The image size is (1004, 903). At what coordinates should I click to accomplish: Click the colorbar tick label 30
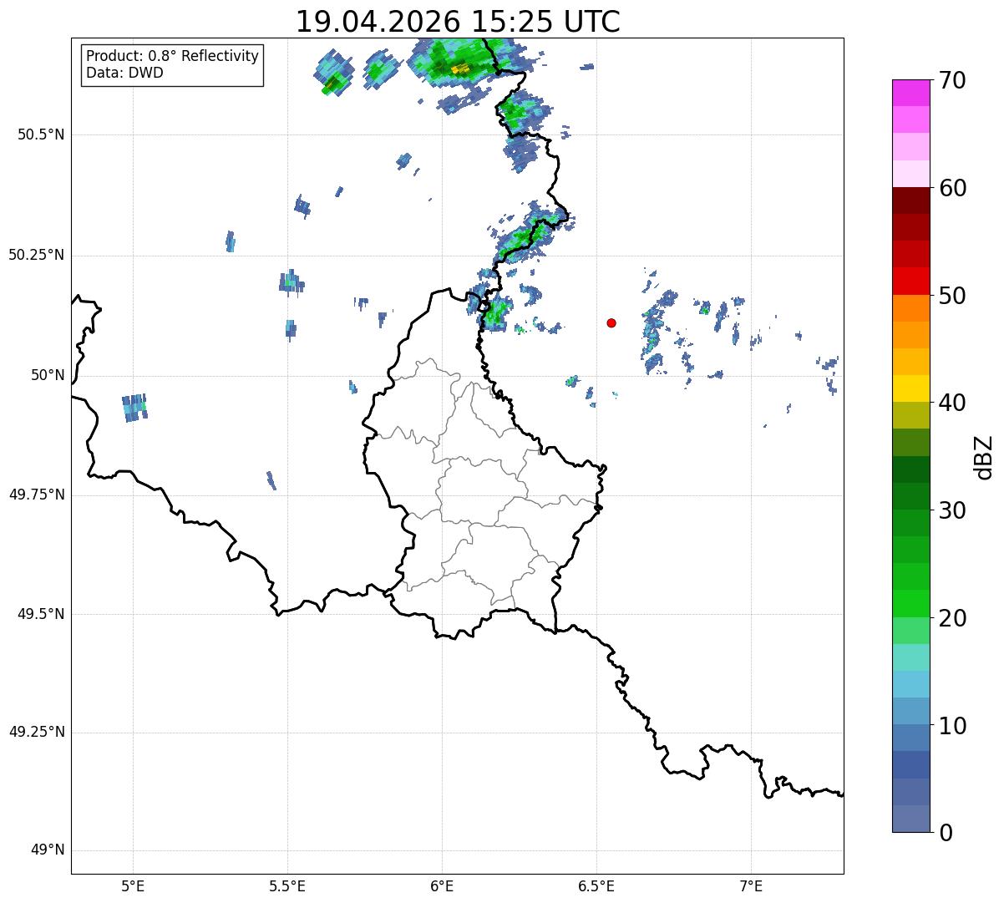pyautogui.click(x=951, y=510)
